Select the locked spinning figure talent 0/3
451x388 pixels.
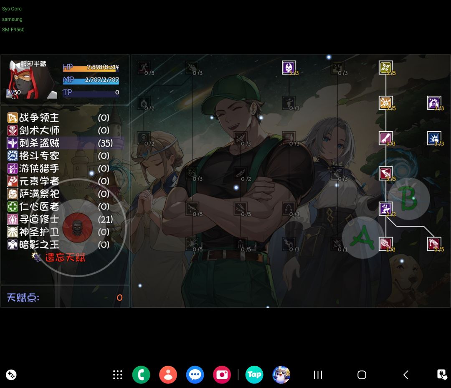click(x=289, y=103)
